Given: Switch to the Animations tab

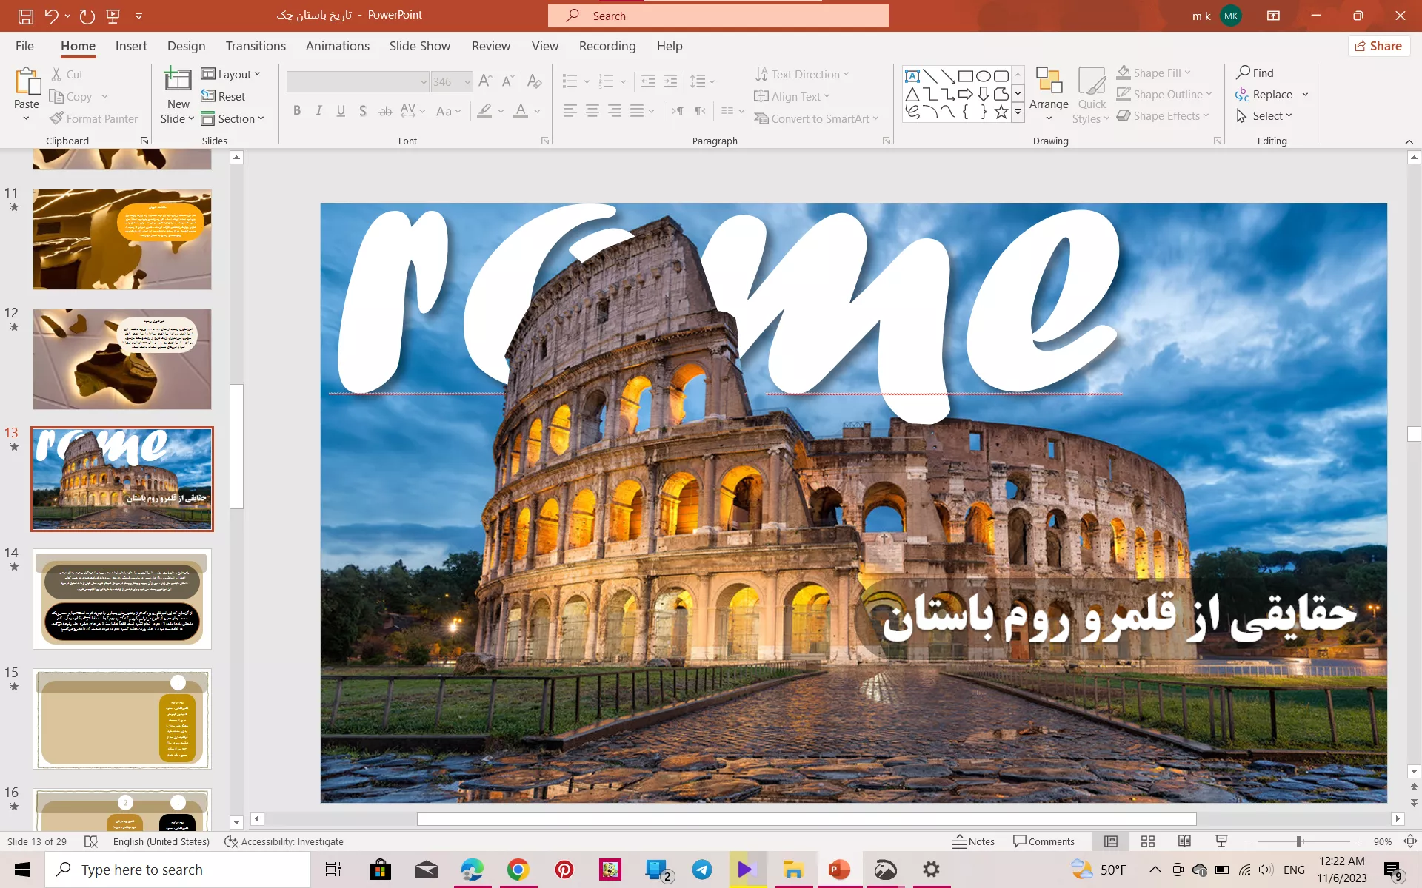Looking at the screenshot, I should coord(338,46).
